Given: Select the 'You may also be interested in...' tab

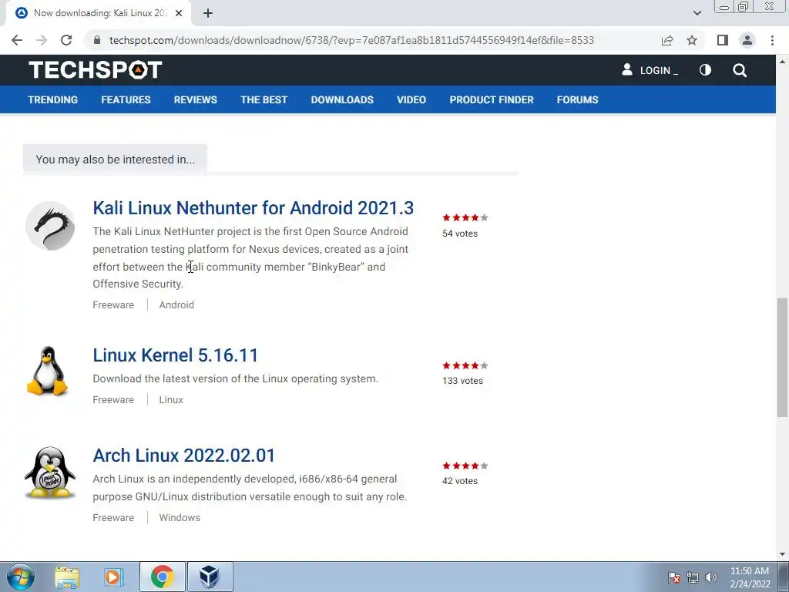Looking at the screenshot, I should pos(116,159).
